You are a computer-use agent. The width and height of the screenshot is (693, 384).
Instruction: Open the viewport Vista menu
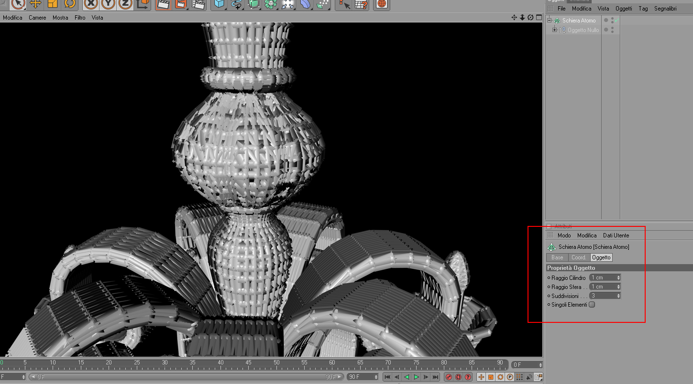97,18
